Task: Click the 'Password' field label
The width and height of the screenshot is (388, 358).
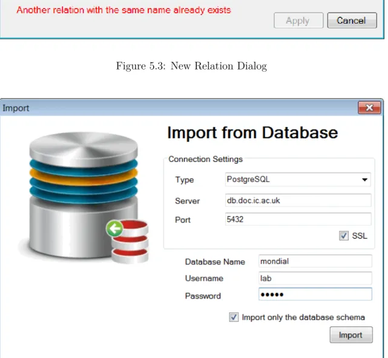Action: coord(203,296)
